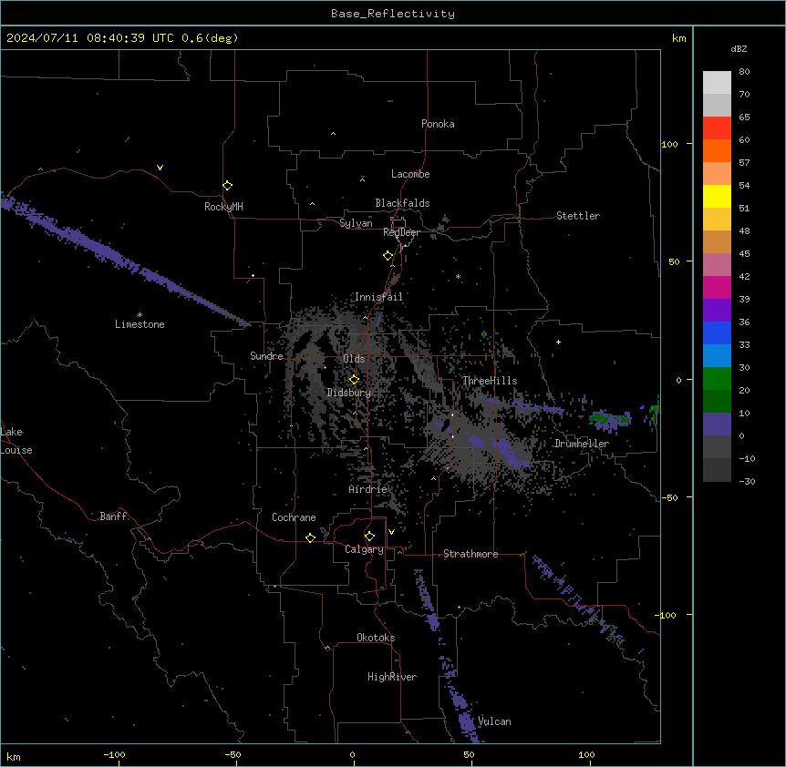Screen dimensions: 786x767
Task: Click the yellow V marker northeast of Calgary
Action: pyautogui.click(x=391, y=532)
